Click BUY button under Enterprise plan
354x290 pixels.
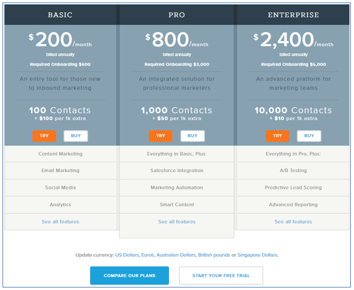point(309,136)
